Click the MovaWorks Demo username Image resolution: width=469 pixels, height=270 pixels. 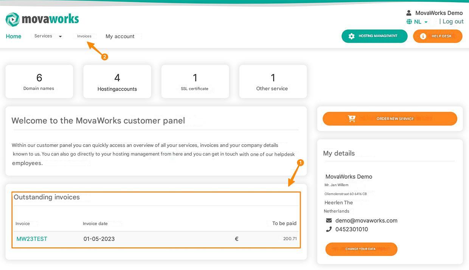tap(439, 13)
